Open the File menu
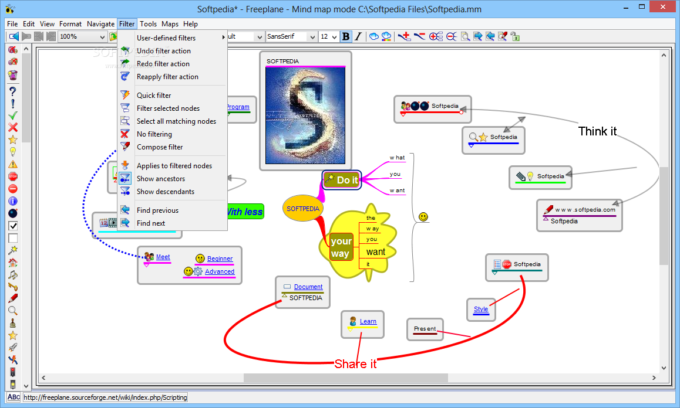 [x=12, y=24]
